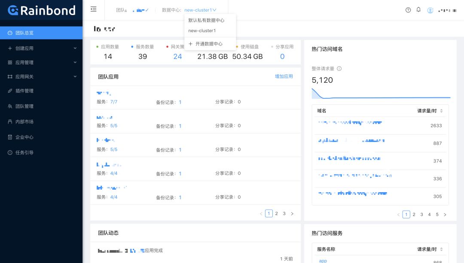Click plus icon in 开通数据中心 entry

click(191, 44)
